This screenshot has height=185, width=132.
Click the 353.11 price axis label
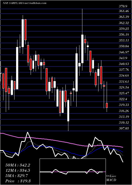124,40
